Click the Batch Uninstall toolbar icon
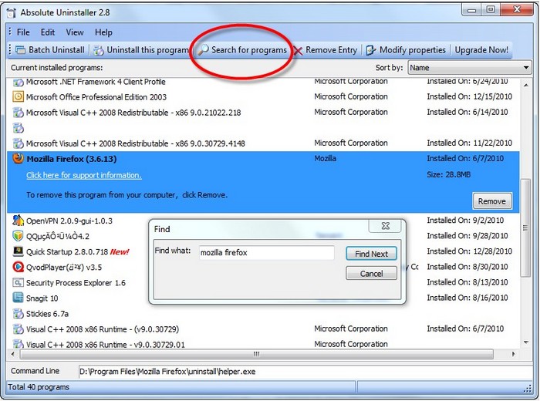Viewport: 540px width, 401px height. 21,50
